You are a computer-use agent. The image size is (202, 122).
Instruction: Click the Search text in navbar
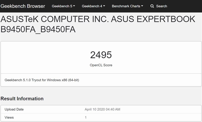tap(162, 6)
